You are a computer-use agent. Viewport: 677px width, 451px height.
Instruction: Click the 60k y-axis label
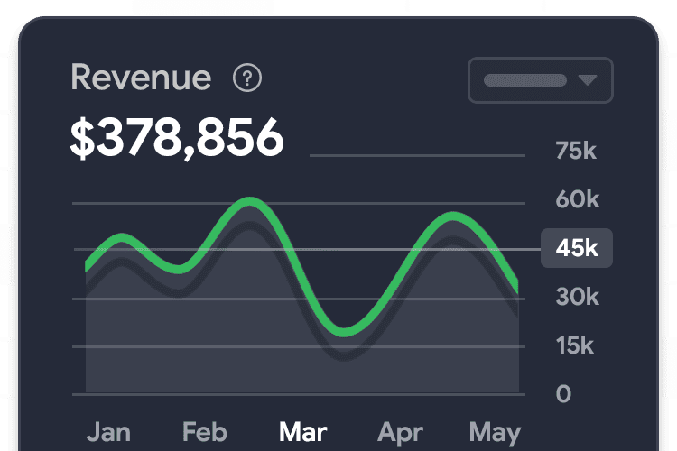(577, 199)
